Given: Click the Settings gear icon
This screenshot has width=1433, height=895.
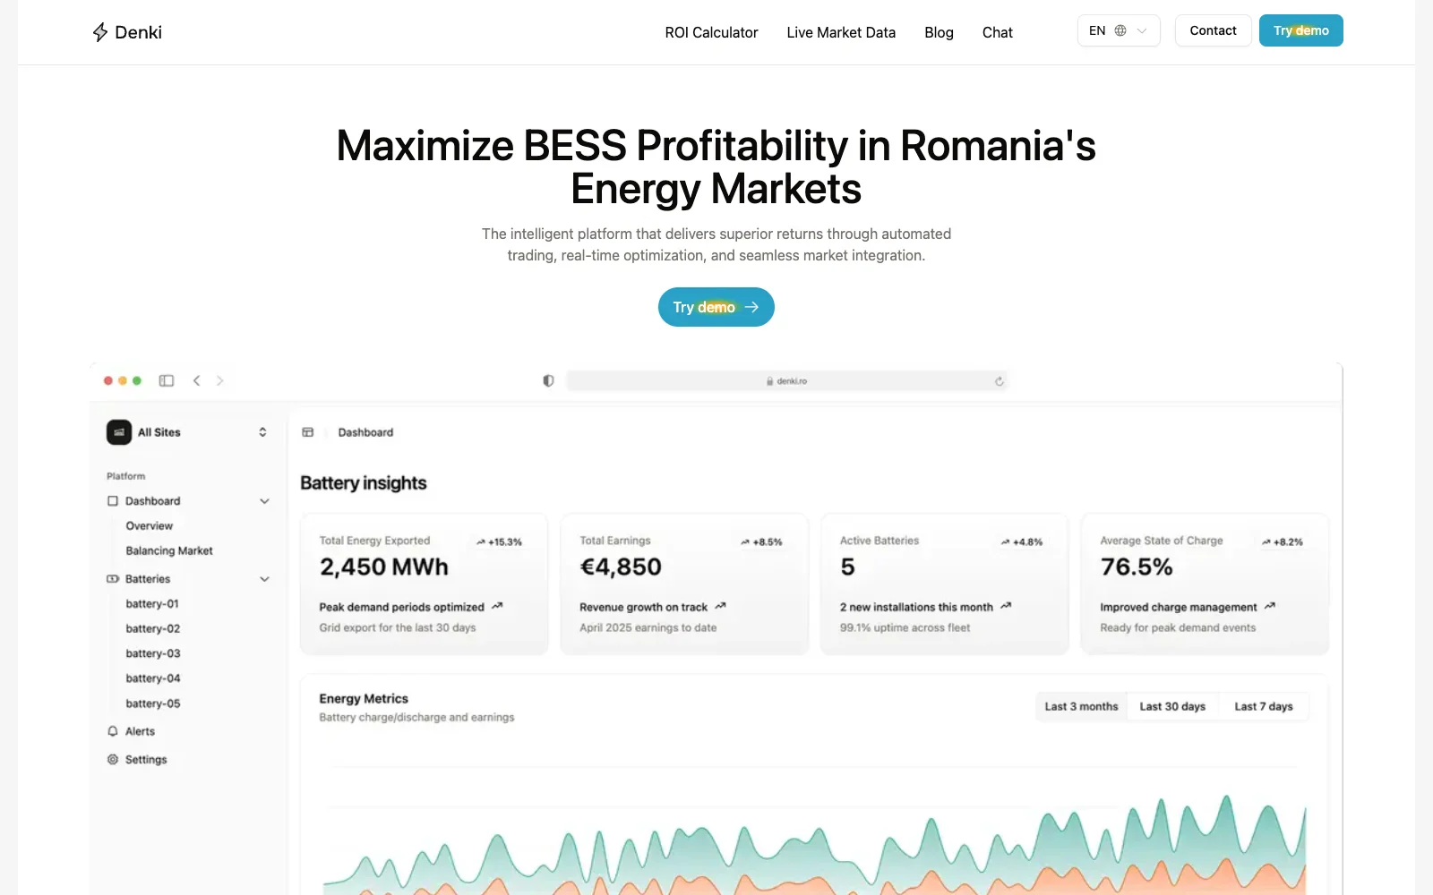Looking at the screenshot, I should point(113,759).
